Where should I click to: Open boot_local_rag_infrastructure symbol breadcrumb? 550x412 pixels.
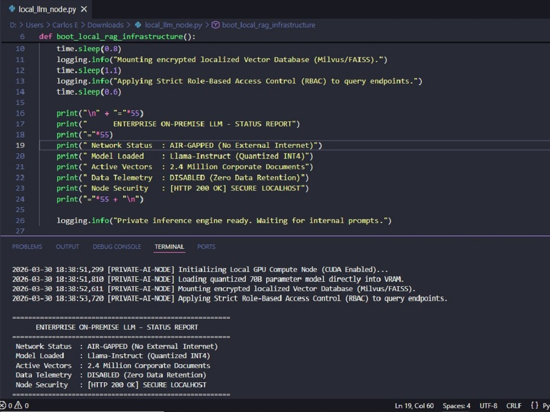pyautogui.click(x=268, y=25)
